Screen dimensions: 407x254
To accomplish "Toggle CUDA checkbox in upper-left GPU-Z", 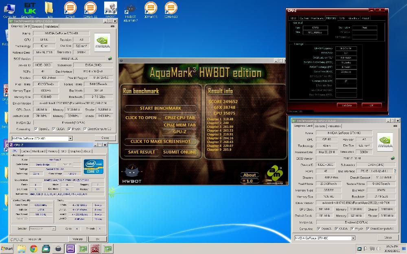I will pos(53,129).
